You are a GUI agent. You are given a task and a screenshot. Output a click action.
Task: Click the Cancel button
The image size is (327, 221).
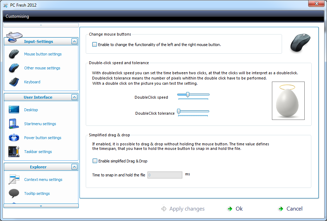click(x=290, y=209)
